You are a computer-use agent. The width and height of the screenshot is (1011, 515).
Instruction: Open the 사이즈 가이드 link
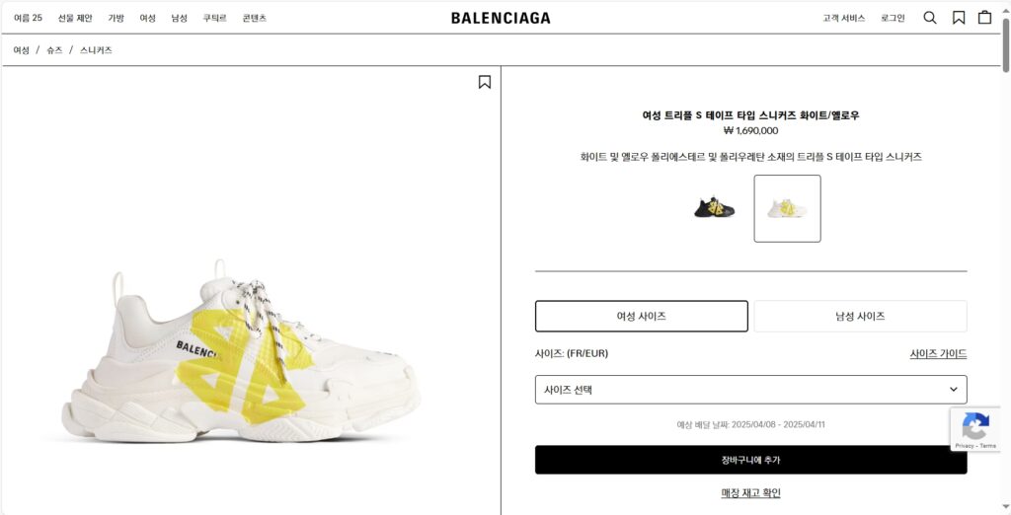(938, 354)
